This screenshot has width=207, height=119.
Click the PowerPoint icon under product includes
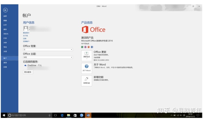pos(89,47)
